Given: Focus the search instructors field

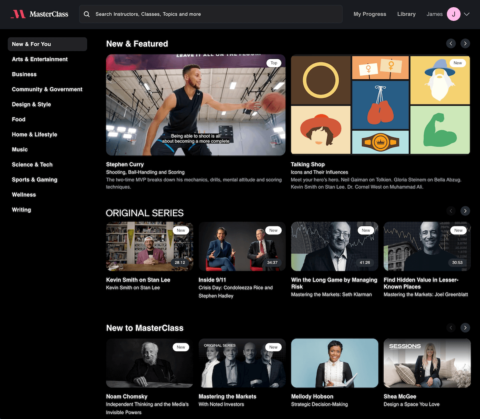Looking at the screenshot, I should point(211,14).
